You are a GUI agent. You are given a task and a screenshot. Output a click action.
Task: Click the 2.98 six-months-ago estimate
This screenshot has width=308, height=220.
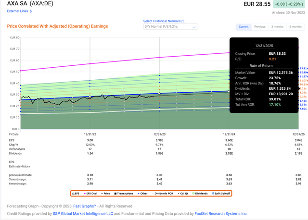pyautogui.click(x=90, y=183)
